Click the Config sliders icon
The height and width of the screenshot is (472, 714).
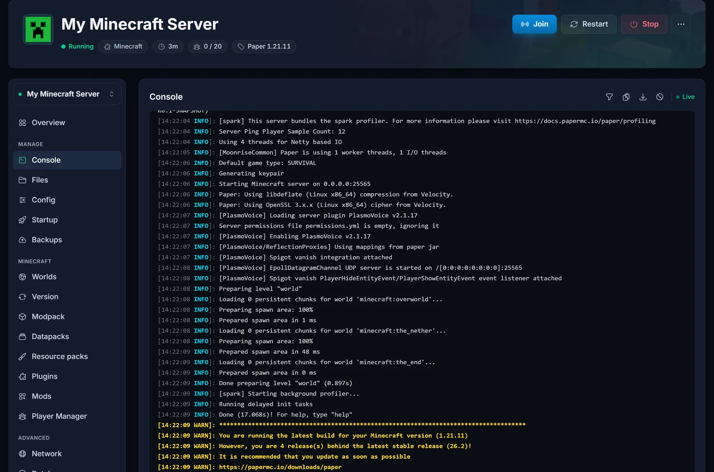pyautogui.click(x=22, y=200)
